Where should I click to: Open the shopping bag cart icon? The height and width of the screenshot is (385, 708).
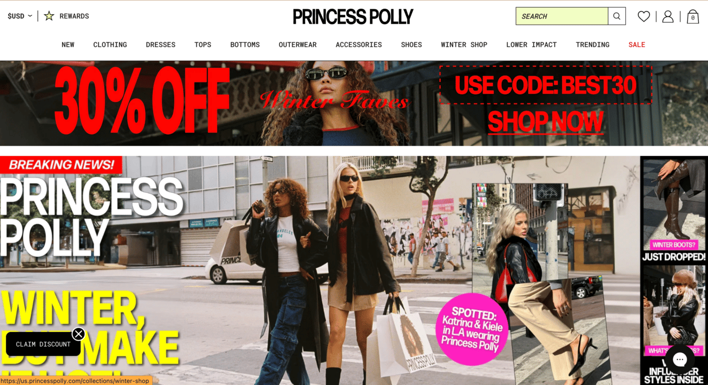click(693, 16)
